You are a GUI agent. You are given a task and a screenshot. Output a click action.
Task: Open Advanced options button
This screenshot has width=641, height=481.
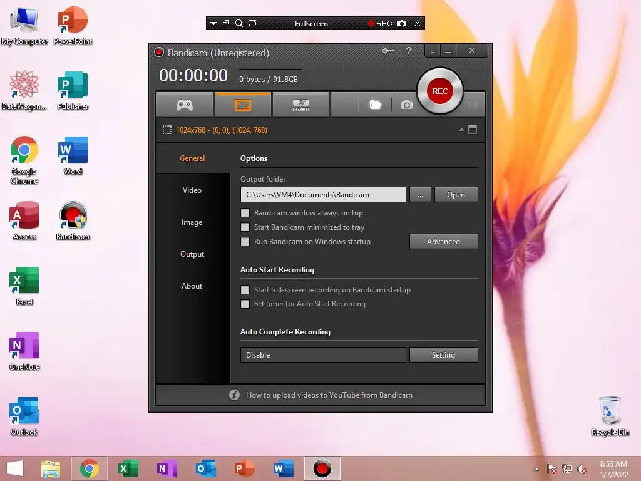[444, 241]
